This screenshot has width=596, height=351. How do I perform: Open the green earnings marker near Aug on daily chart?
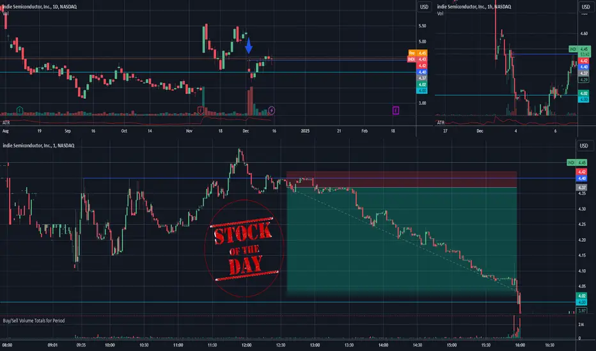point(20,110)
